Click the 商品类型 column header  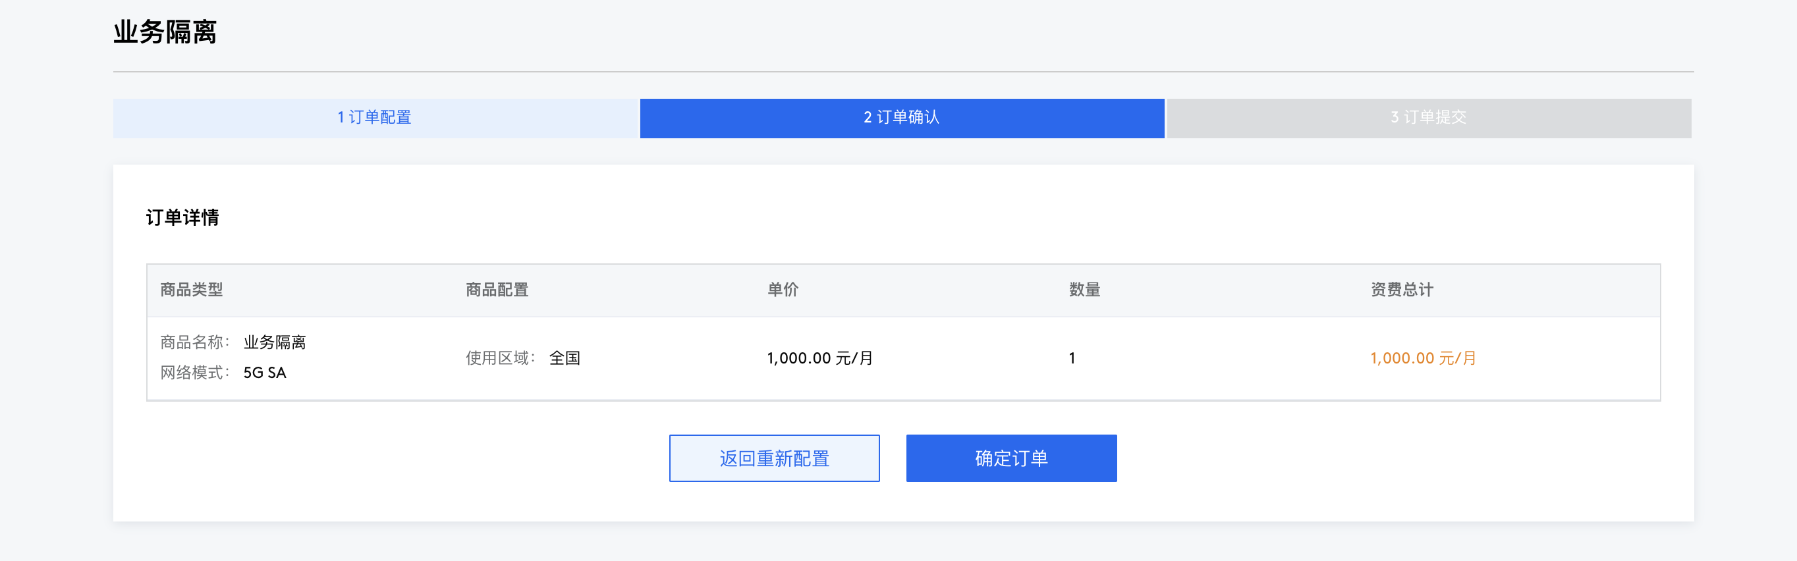pos(191,290)
